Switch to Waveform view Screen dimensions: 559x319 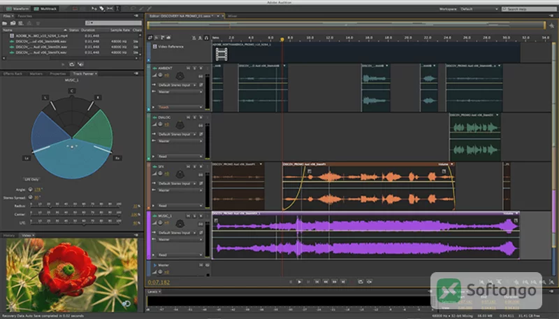[x=17, y=8]
